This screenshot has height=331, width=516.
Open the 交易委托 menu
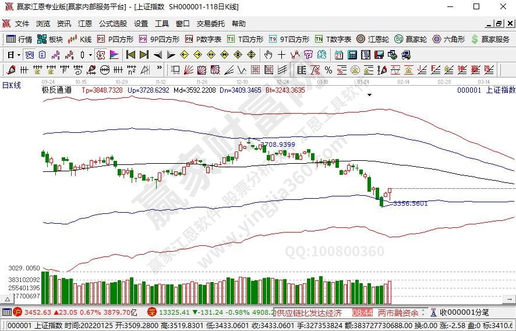(210, 24)
